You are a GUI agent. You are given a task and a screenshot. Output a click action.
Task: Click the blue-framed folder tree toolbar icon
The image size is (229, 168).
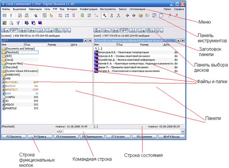(x=44, y=16)
